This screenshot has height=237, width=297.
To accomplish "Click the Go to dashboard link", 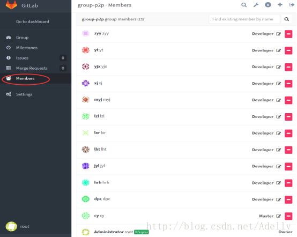I will pos(32,21).
